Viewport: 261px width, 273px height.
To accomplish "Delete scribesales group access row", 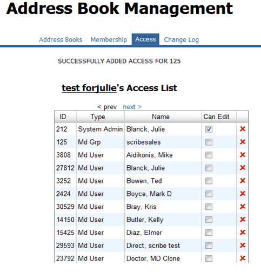I will click(243, 142).
